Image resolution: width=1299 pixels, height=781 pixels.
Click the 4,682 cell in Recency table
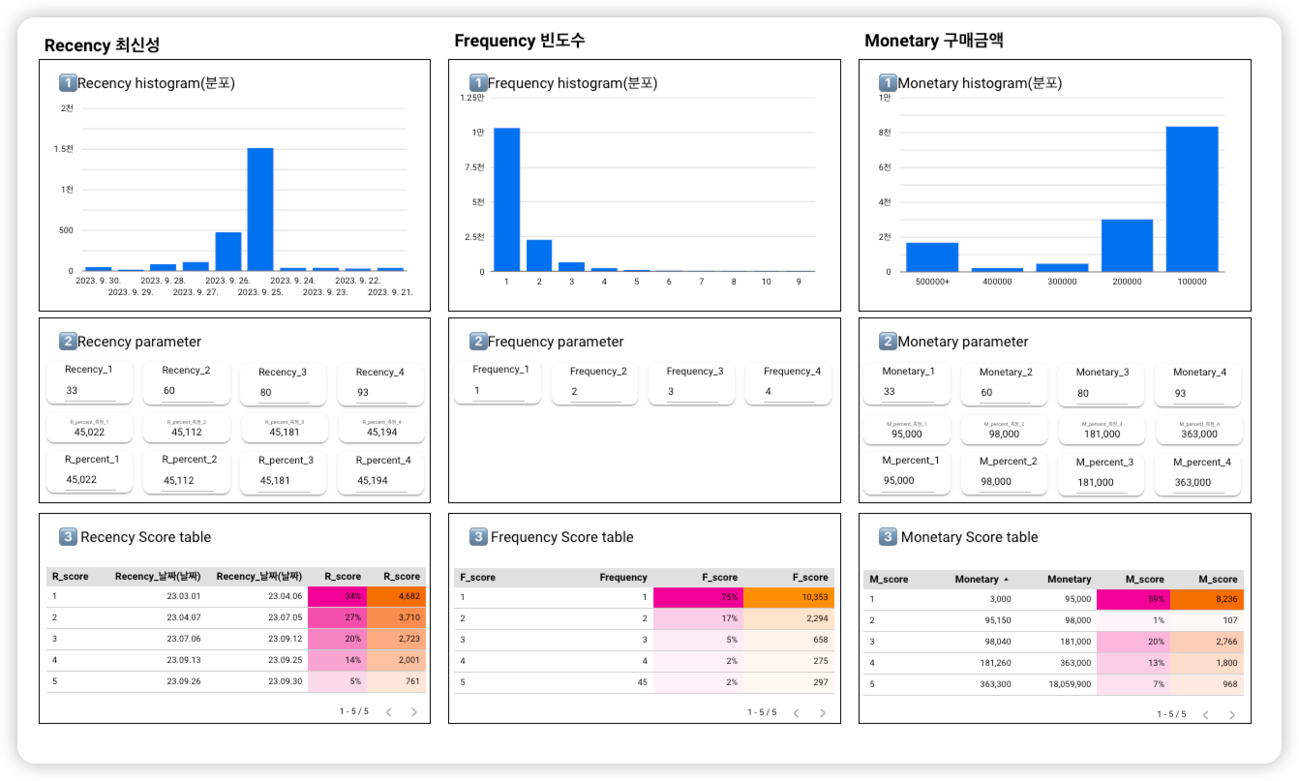(x=397, y=596)
